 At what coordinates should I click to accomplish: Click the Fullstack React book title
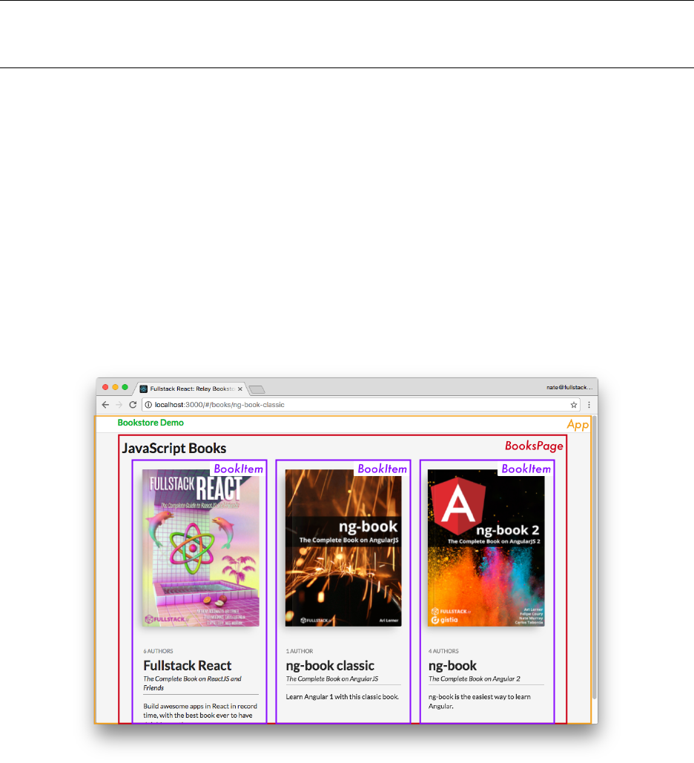click(x=188, y=666)
